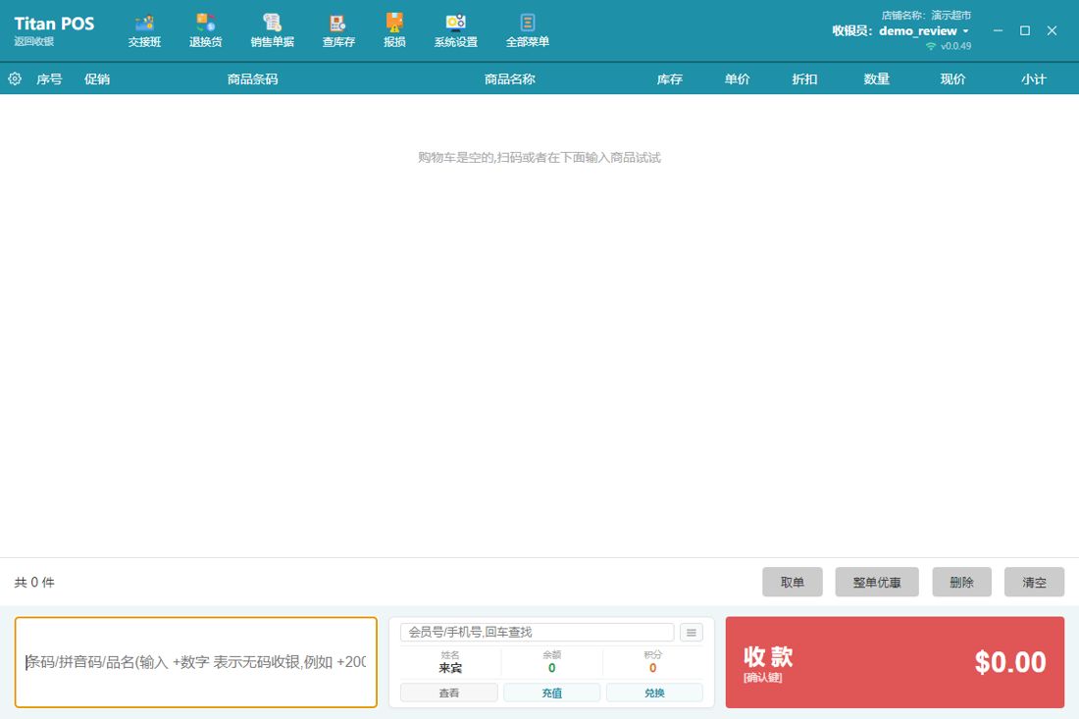Click the 单价 column header
1079x719 pixels.
point(737,79)
